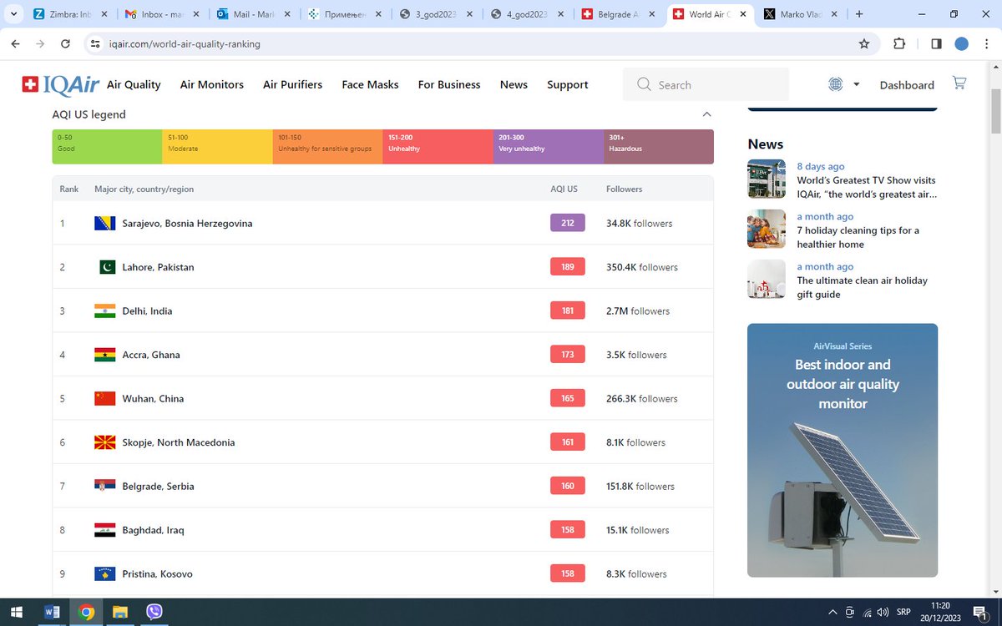Open World's Greatest TV Show news article
Viewport: 1002px width, 626px height.
coord(866,187)
